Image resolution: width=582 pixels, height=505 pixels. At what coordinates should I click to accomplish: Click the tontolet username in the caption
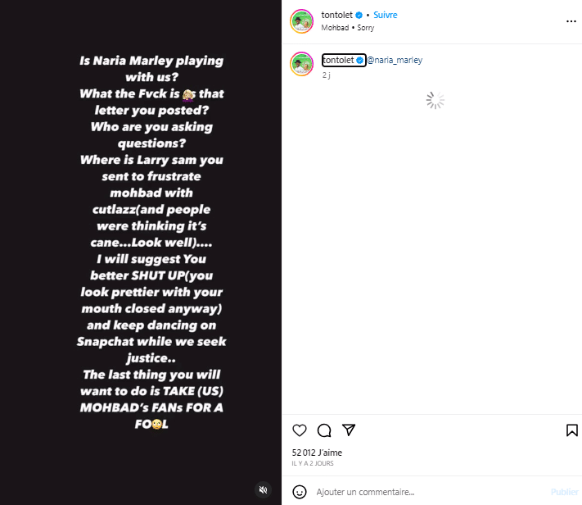(x=338, y=60)
